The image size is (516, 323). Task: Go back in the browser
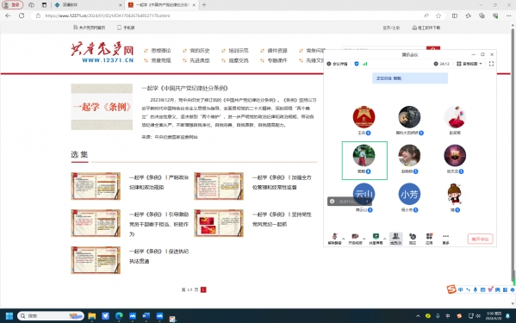(8, 16)
